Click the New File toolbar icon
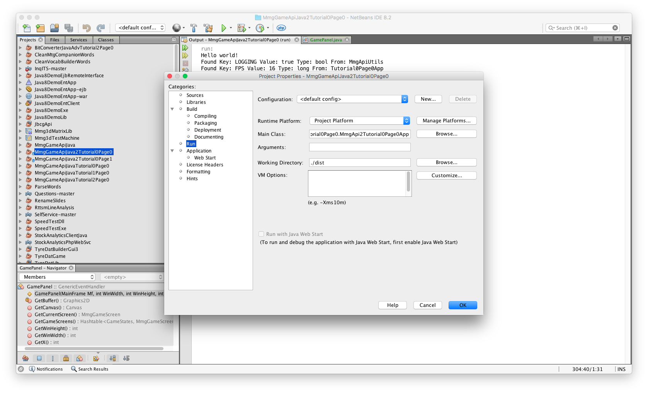The image size is (648, 393). pos(27,28)
